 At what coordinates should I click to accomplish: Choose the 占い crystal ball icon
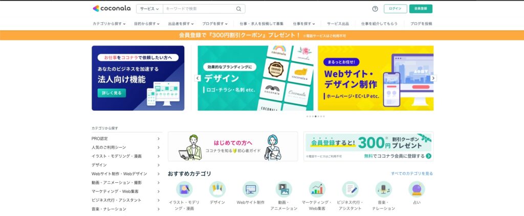[x=417, y=189]
